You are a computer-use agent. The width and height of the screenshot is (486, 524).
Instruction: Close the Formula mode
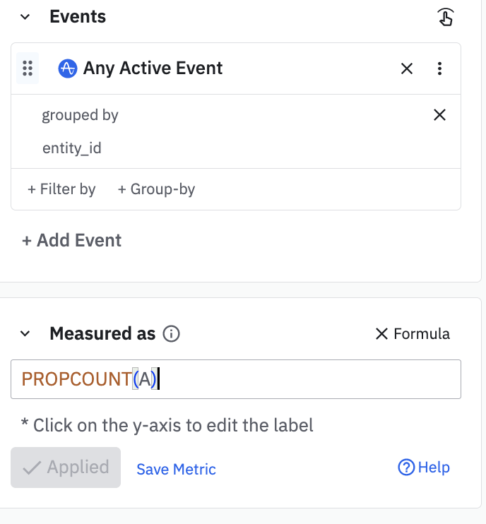click(x=413, y=334)
